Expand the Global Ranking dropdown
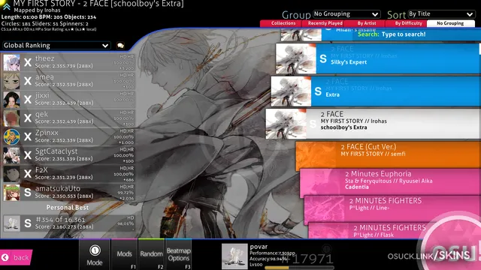481x270 pixels. click(56, 45)
